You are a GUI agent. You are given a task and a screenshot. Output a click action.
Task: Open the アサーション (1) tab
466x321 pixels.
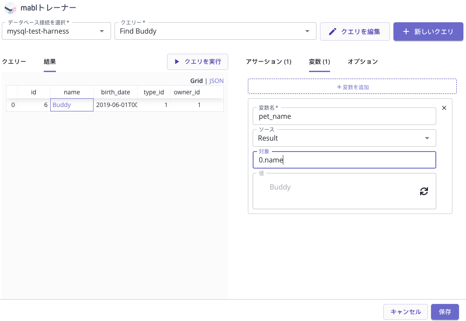click(x=269, y=62)
